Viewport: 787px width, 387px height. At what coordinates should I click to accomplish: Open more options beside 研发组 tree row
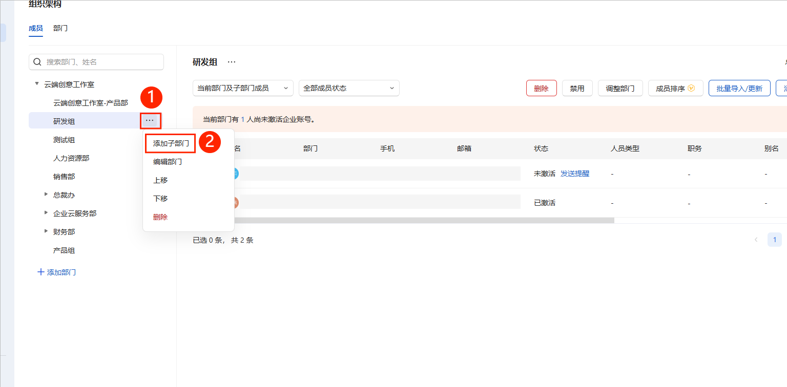(x=150, y=121)
